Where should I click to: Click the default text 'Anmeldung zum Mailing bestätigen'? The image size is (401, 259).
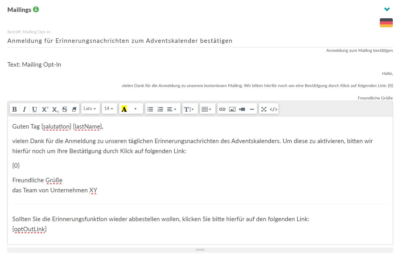click(359, 51)
